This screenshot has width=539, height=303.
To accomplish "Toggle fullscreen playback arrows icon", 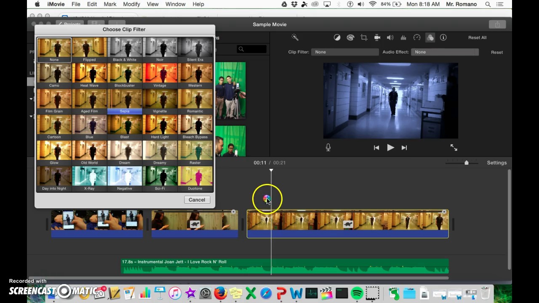I will click(x=454, y=147).
